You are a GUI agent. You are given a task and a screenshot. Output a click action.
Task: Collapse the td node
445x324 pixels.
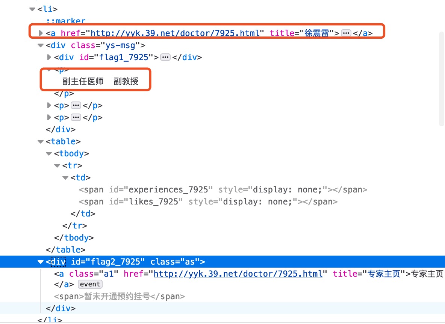click(x=65, y=178)
